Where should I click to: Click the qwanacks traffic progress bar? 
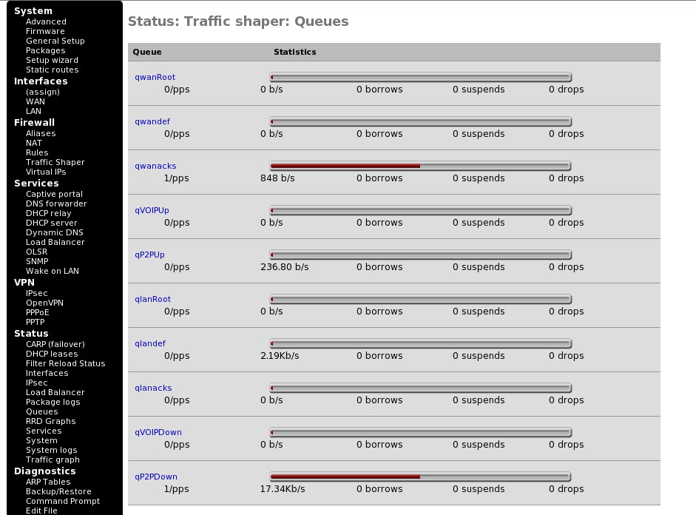tap(420, 166)
